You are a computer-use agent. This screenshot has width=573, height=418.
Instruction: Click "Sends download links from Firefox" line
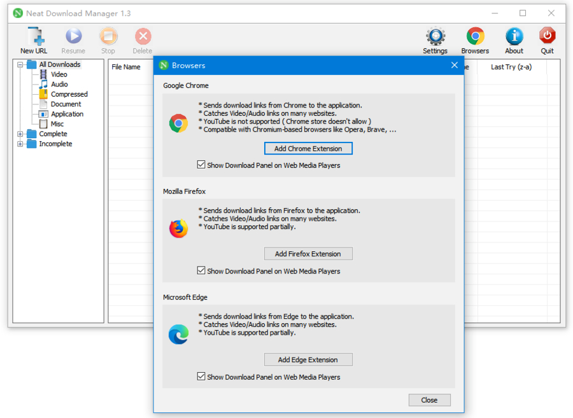[279, 211]
